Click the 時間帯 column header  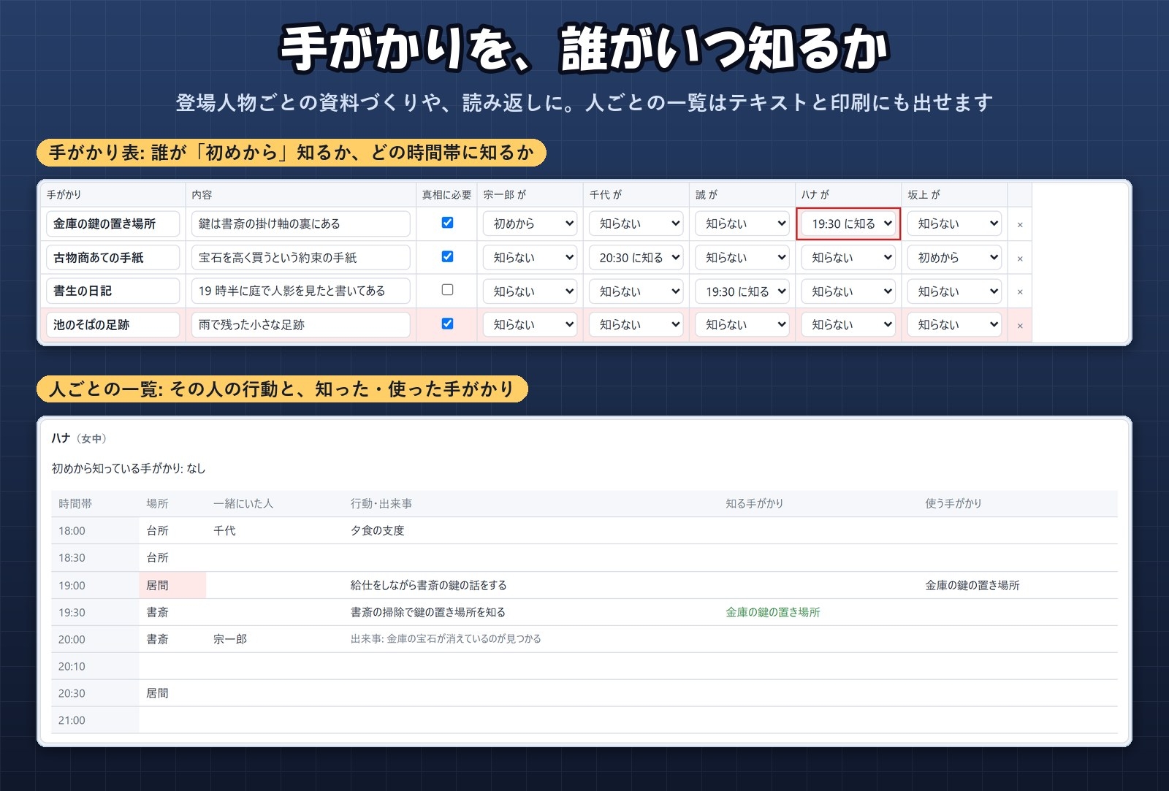[x=75, y=504]
